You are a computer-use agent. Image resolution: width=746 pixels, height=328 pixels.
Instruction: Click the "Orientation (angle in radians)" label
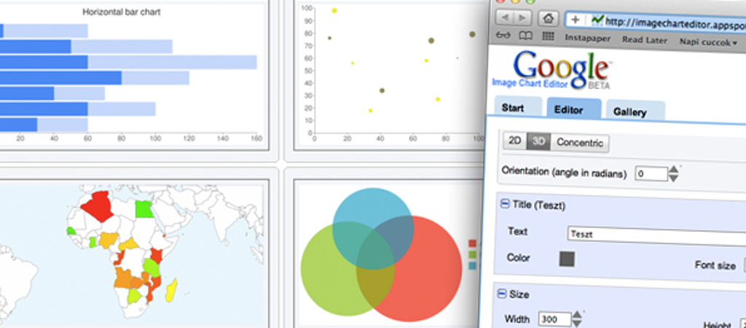(565, 171)
